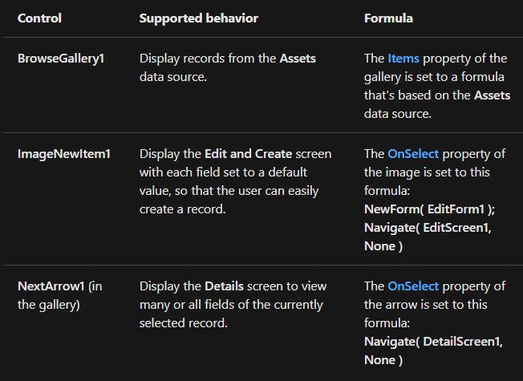Open the Items property link
The image size is (523, 381).
click(403, 59)
